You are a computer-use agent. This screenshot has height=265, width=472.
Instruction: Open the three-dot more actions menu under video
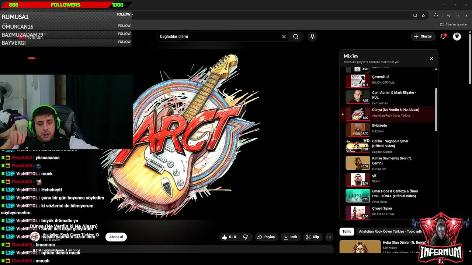coord(329,237)
